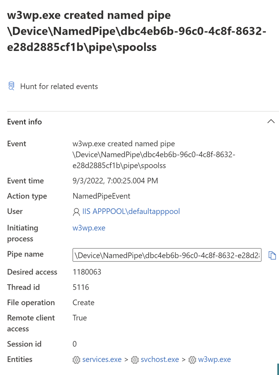Open Hunt for related events
This screenshot has width=279, height=375.
pyautogui.click(x=58, y=86)
